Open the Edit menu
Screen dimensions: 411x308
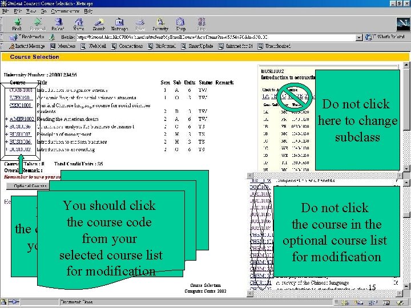tap(18, 11)
